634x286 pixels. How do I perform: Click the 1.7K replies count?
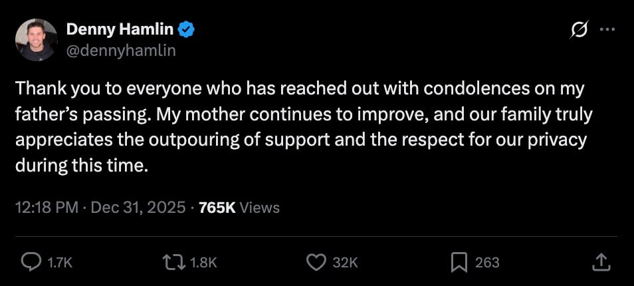coord(60,263)
